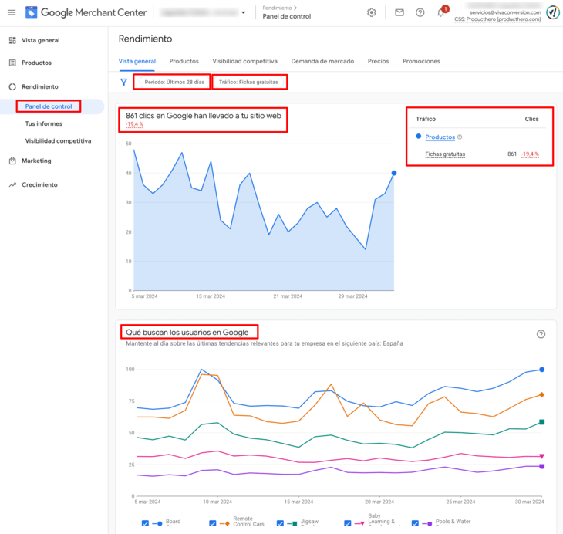Click the clicks chart last data point
The width and height of the screenshot is (563, 534).
pos(394,173)
